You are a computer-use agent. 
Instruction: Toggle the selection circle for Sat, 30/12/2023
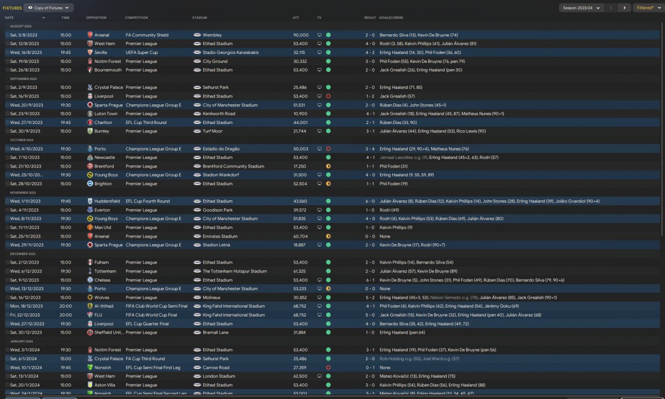tap(7, 333)
